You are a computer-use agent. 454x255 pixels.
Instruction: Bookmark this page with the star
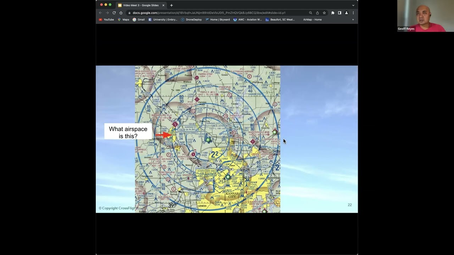324,13
